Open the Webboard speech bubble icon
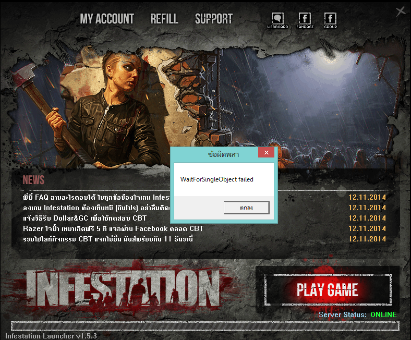The image size is (411, 340). [277, 19]
